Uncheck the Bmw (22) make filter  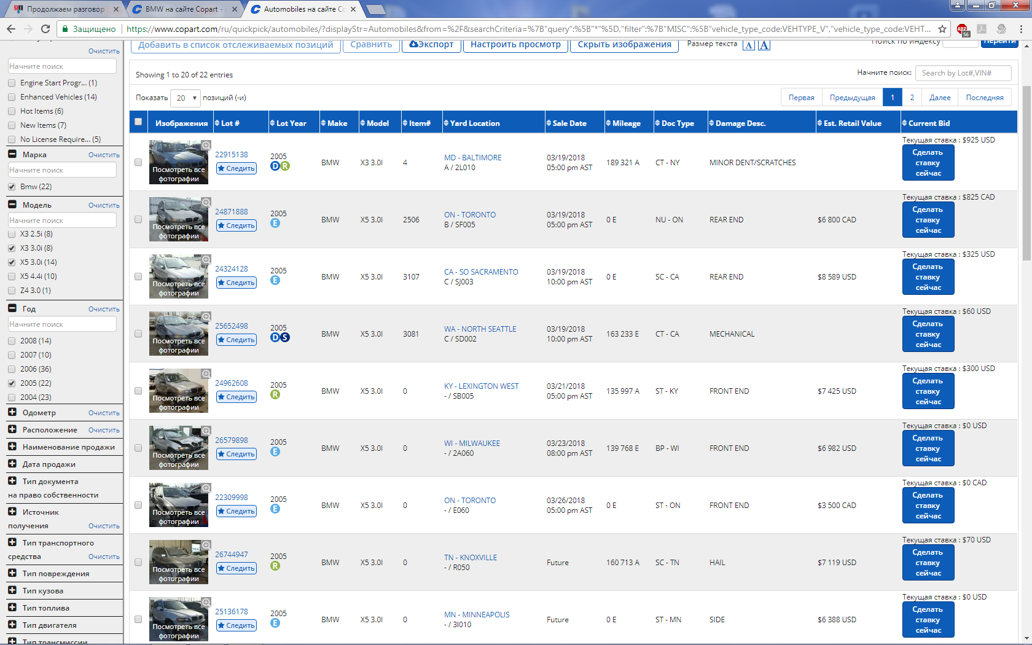12,187
